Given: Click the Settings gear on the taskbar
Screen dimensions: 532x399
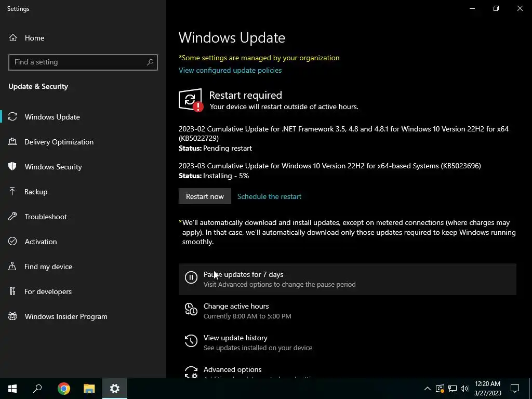Looking at the screenshot, I should coord(115,389).
